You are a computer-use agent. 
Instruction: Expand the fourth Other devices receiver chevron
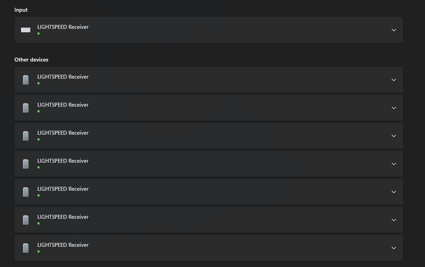[x=394, y=164]
